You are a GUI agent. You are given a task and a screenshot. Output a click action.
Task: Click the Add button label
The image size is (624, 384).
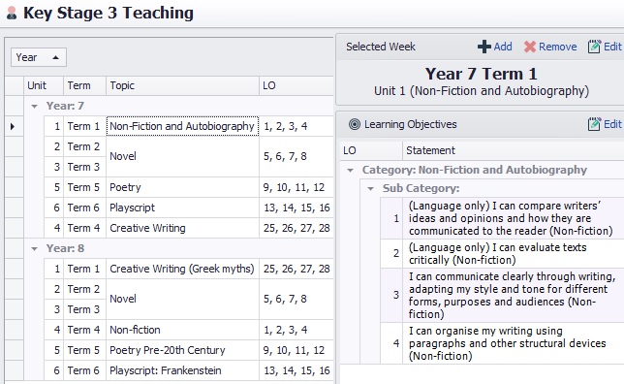point(503,47)
